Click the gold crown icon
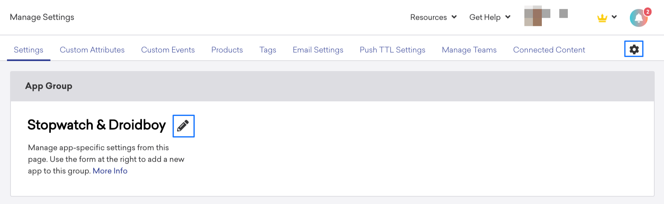The height and width of the screenshot is (204, 664). [602, 18]
